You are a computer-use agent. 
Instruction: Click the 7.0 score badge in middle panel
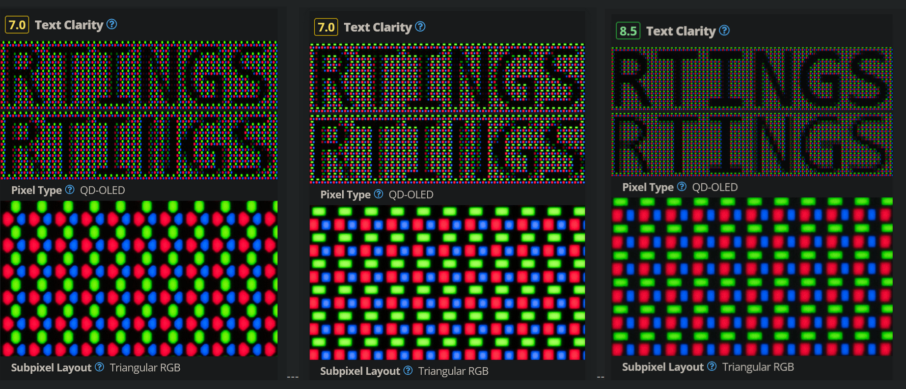pyautogui.click(x=326, y=27)
